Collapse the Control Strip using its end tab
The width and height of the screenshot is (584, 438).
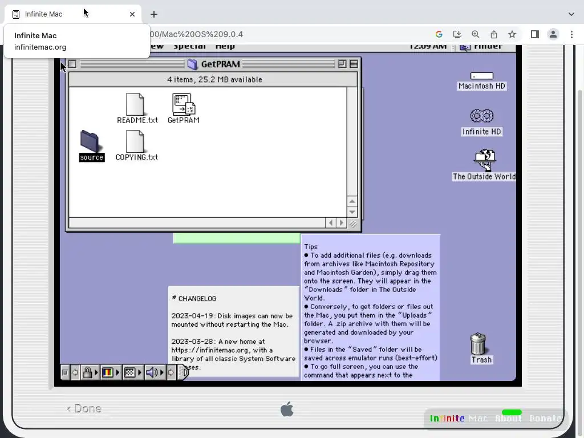click(183, 372)
